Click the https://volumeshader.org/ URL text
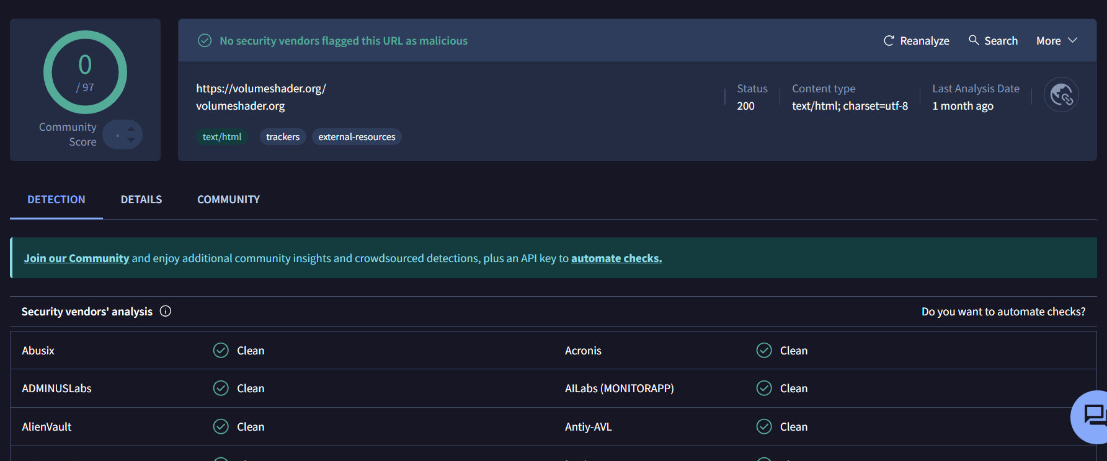Viewport: 1107px width, 461px height. 261,89
